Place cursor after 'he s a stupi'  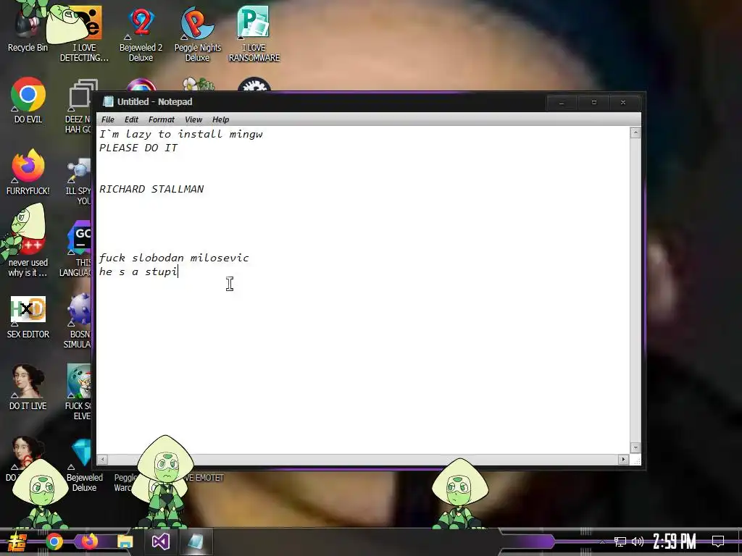178,272
